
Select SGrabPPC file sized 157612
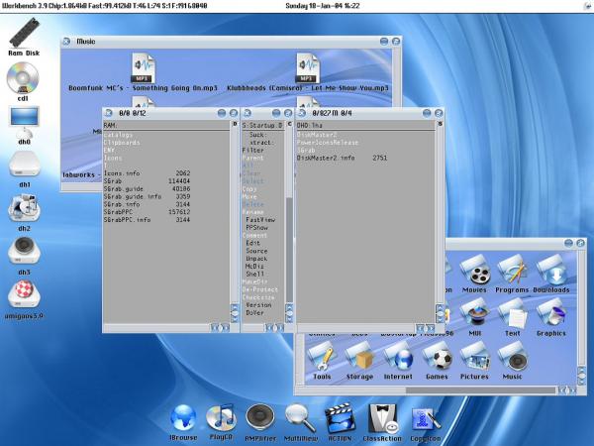click(x=147, y=212)
